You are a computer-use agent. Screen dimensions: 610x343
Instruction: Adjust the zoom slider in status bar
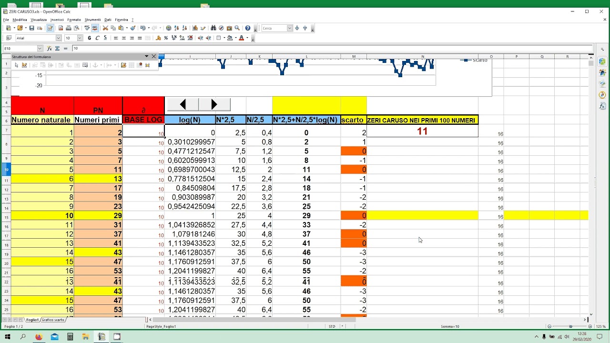(x=570, y=326)
